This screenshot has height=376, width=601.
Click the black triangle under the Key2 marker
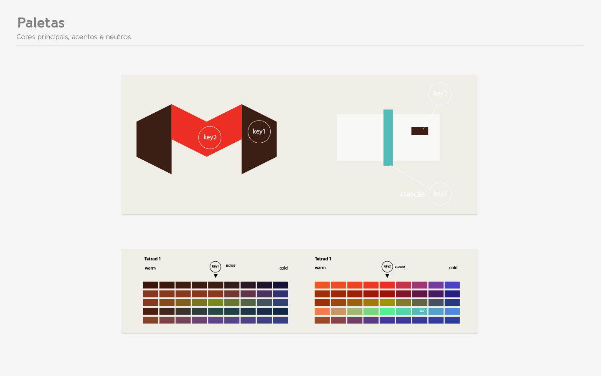pos(387,276)
